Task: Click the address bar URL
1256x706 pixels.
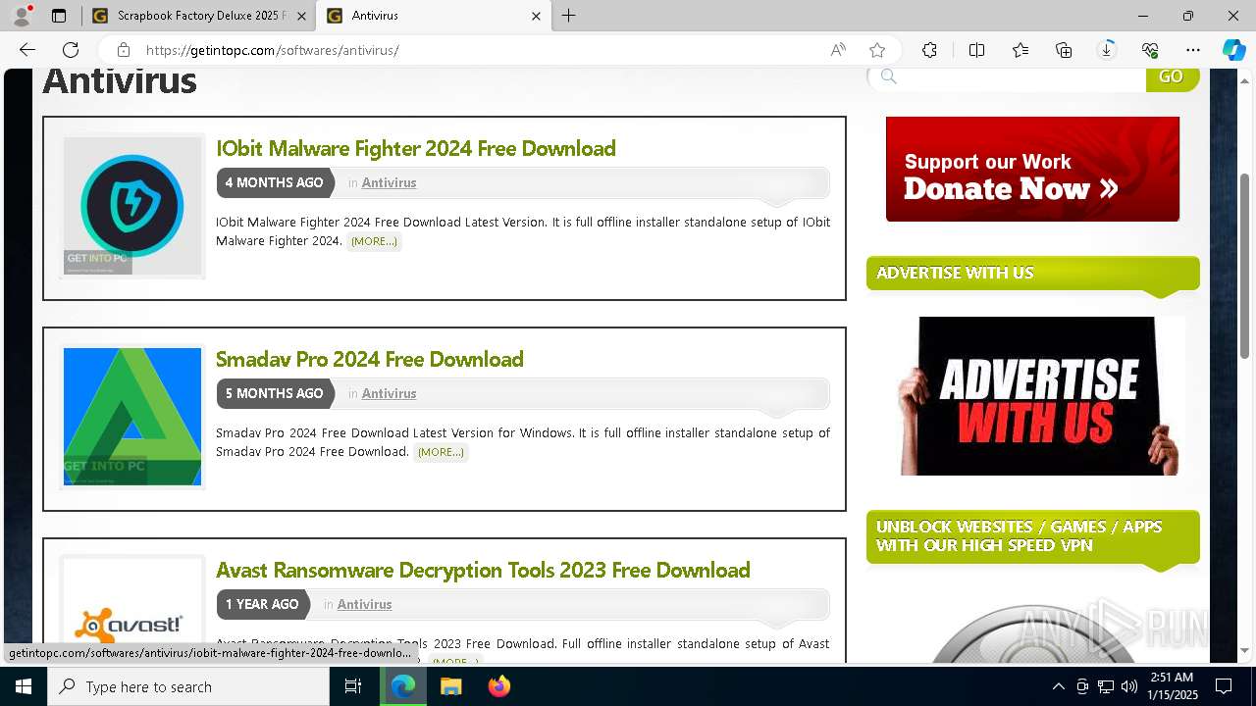Action: pyautogui.click(x=273, y=50)
